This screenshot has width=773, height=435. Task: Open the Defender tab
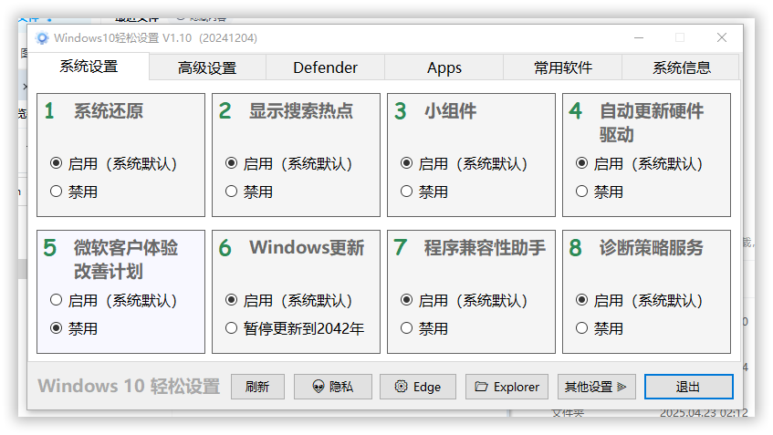point(326,67)
